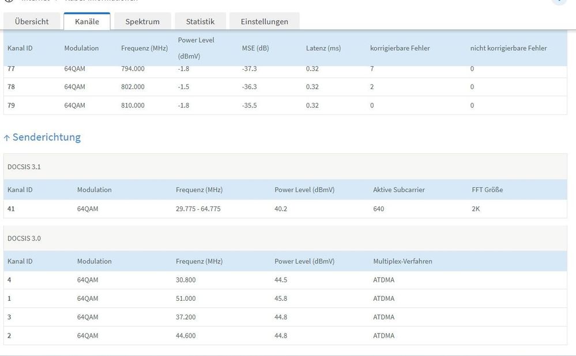Image resolution: width=576 pixels, height=356 pixels.
Task: Open the Spektrum tab
Action: 142,21
